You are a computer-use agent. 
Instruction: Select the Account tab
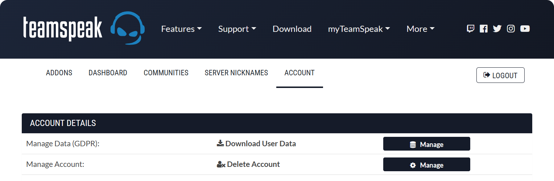pyautogui.click(x=299, y=73)
